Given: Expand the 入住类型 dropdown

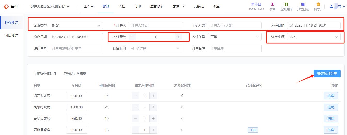Looking at the screenshot, I should pyautogui.click(x=234, y=37).
